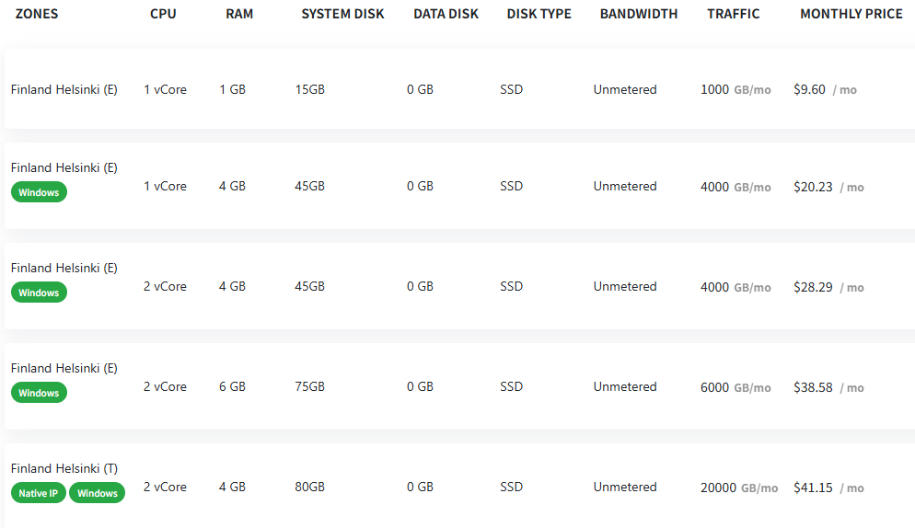Select the first Finland Helsinki (E) 1 GB row

click(460, 89)
